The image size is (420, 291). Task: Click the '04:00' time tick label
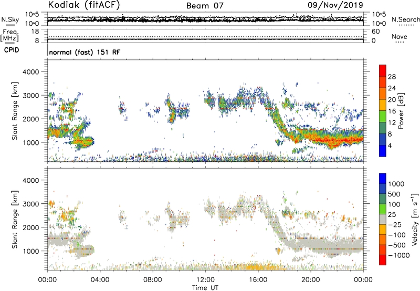tap(100, 280)
